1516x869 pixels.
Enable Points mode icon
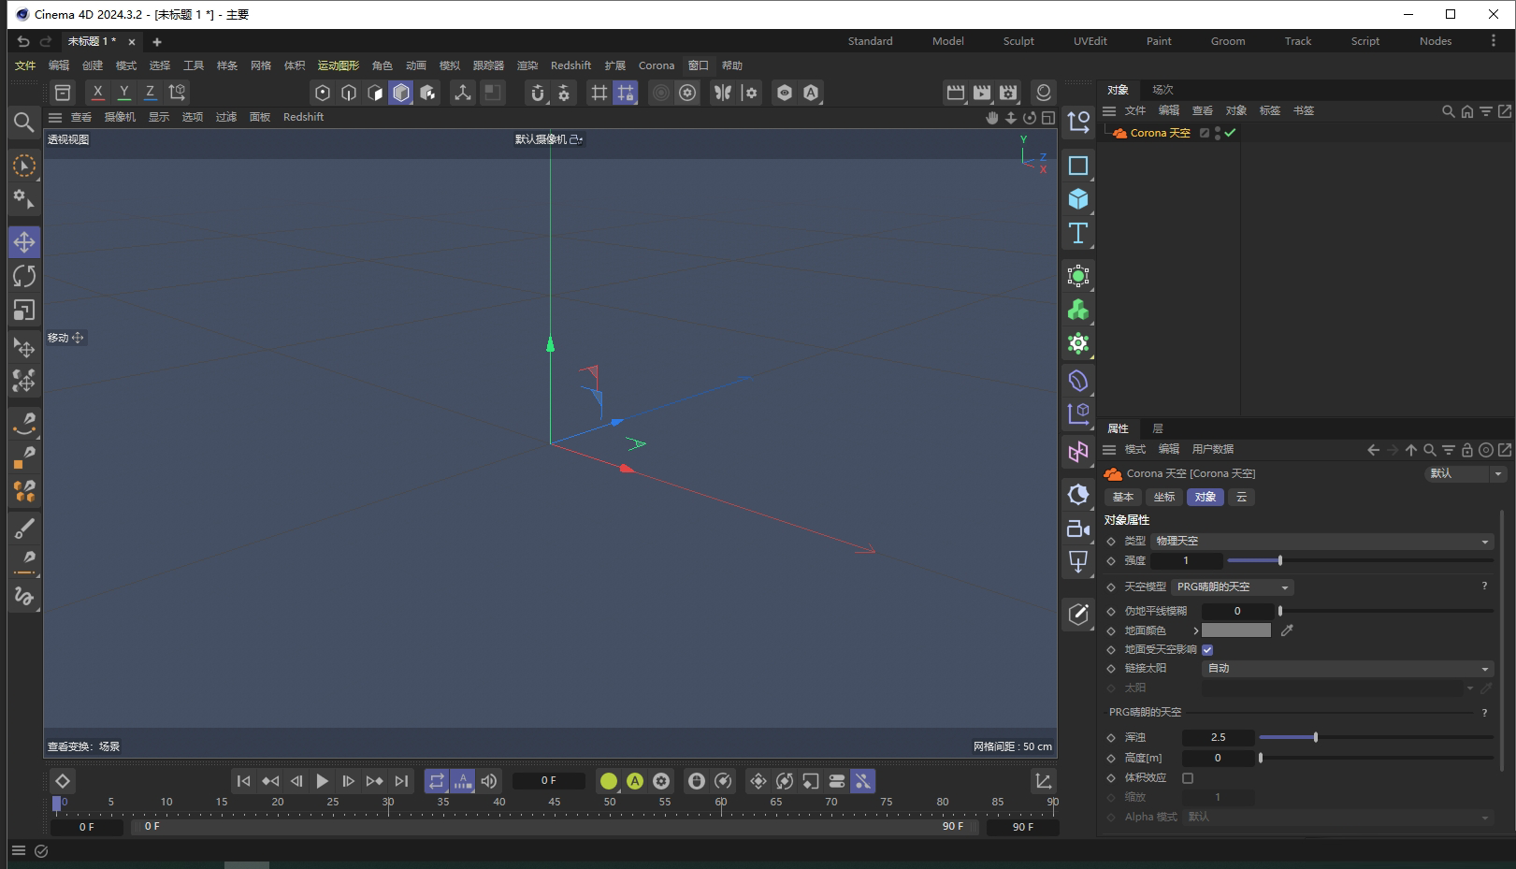pyautogui.click(x=323, y=93)
